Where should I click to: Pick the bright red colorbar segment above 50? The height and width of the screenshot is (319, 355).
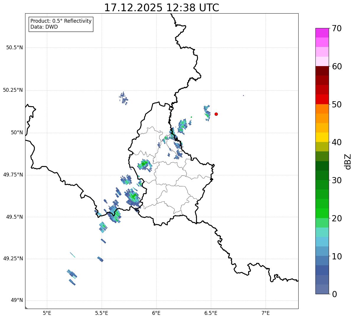tap(322, 99)
